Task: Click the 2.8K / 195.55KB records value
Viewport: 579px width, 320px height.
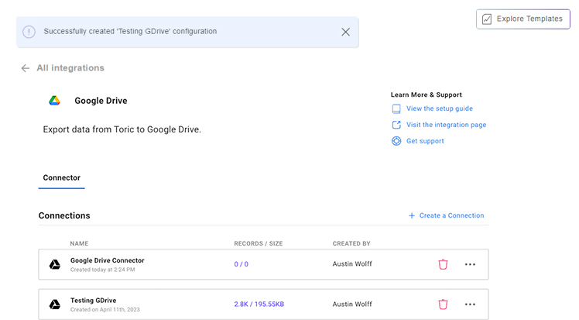Action: pos(259,304)
